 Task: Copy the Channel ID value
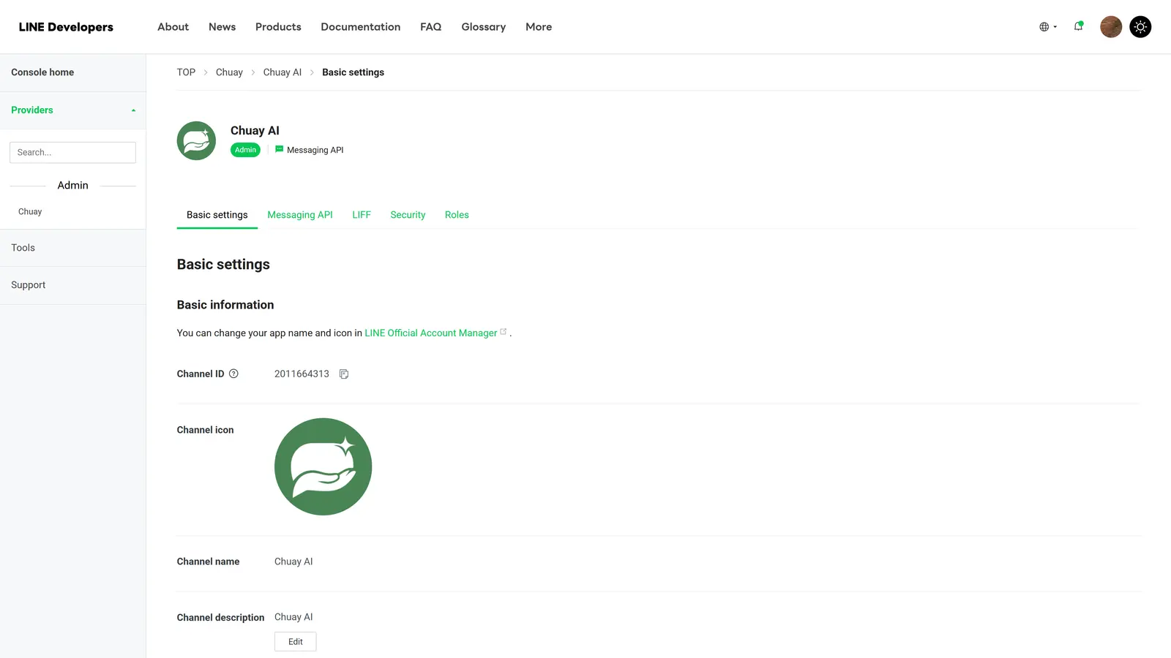pos(344,374)
